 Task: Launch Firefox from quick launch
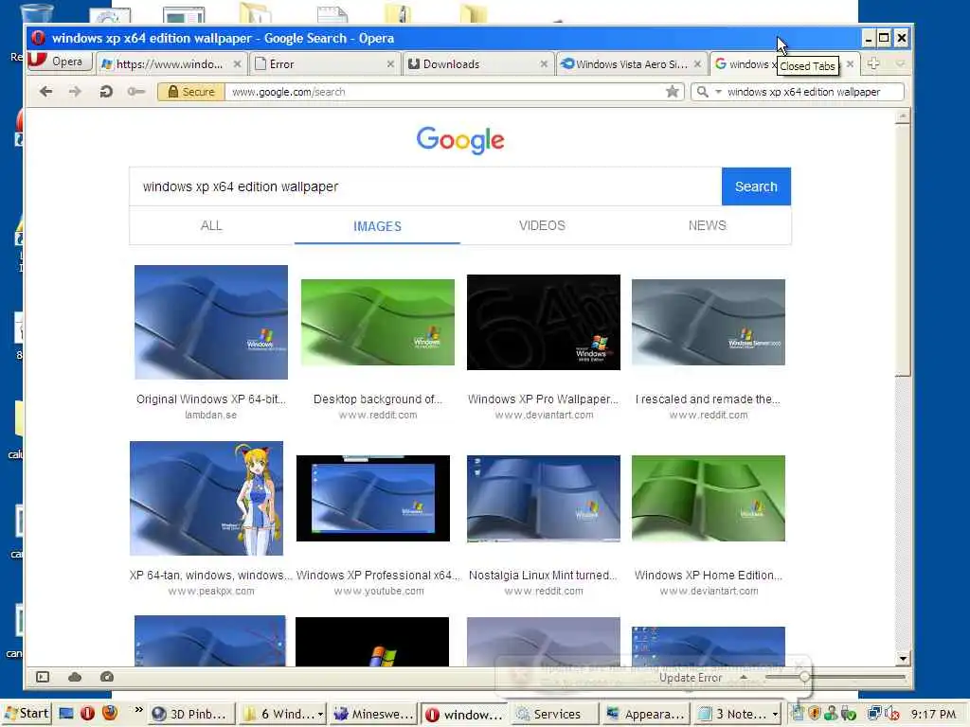pos(110,714)
